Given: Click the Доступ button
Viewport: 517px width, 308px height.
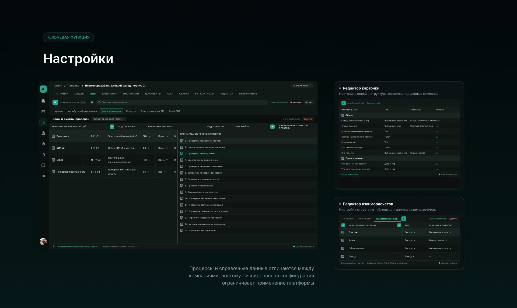Looking at the screenshot, I should click(x=309, y=102).
